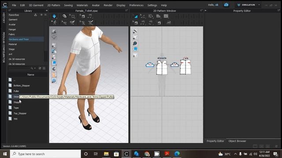282x158 pixels.
Task: Select the Edit Curve Point tool in 2D toolbar
Action: pyautogui.click(x=143, y=16)
